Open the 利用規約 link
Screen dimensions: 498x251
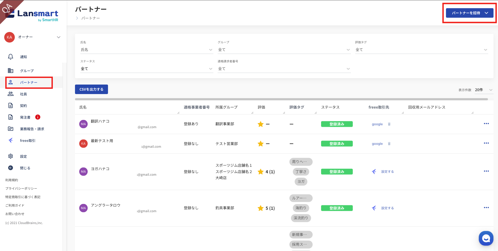(12, 180)
